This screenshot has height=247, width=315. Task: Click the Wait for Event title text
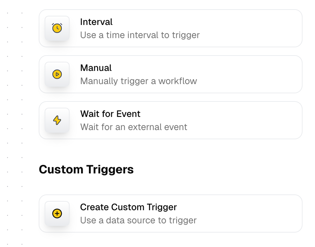[110, 114]
